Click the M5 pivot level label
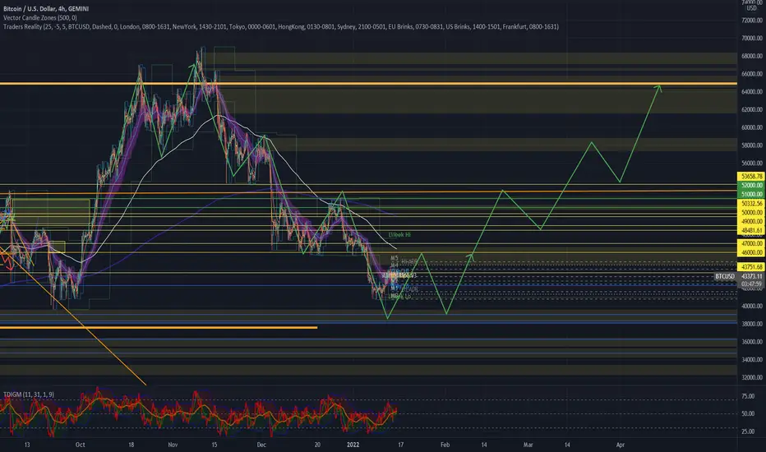The width and height of the screenshot is (766, 452). tap(395, 258)
